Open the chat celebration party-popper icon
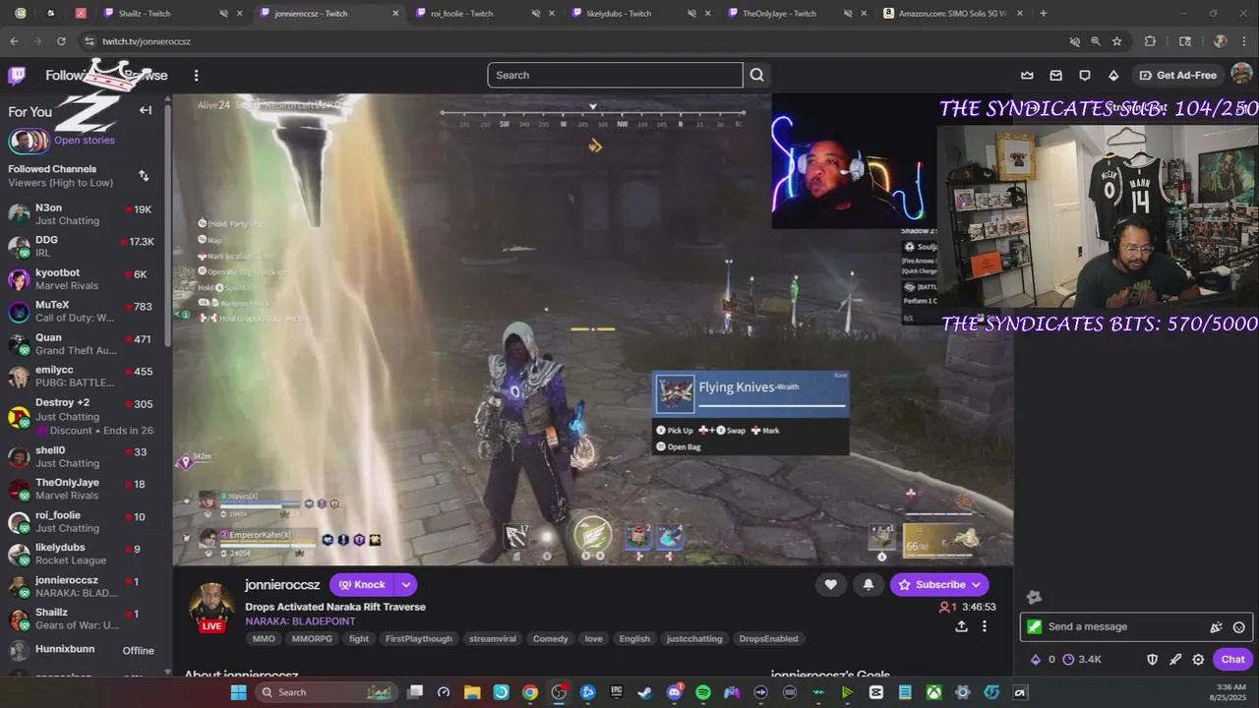This screenshot has width=1259, height=708. tap(1216, 627)
